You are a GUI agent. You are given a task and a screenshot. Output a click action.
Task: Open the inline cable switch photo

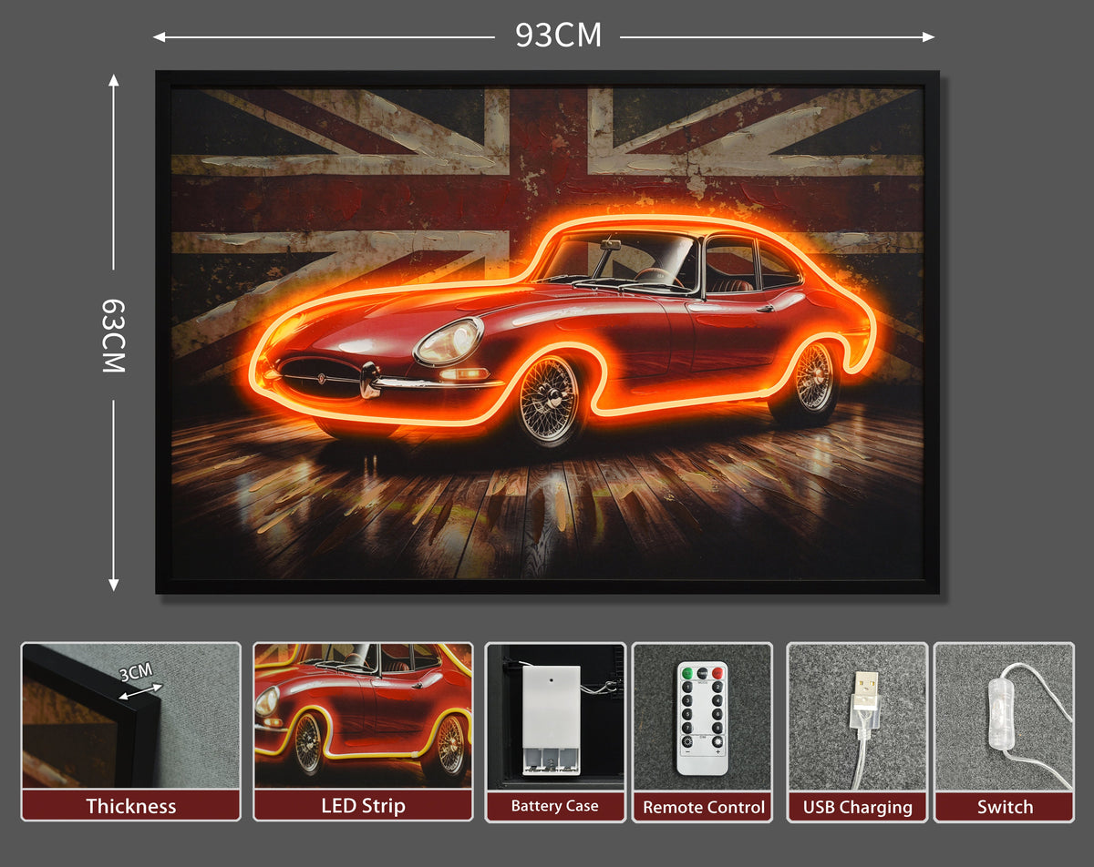1005,716
